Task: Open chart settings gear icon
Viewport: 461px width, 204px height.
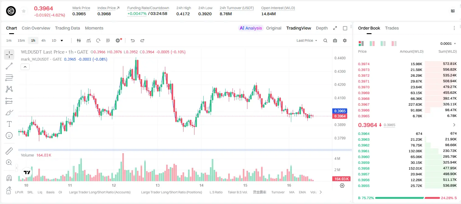Action: (345, 40)
